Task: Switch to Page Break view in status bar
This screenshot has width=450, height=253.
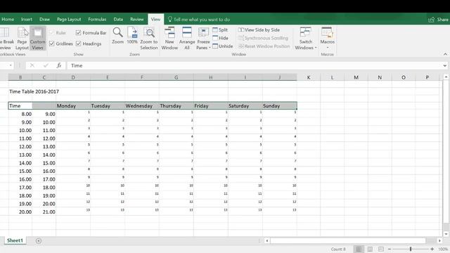Action: tap(381, 249)
